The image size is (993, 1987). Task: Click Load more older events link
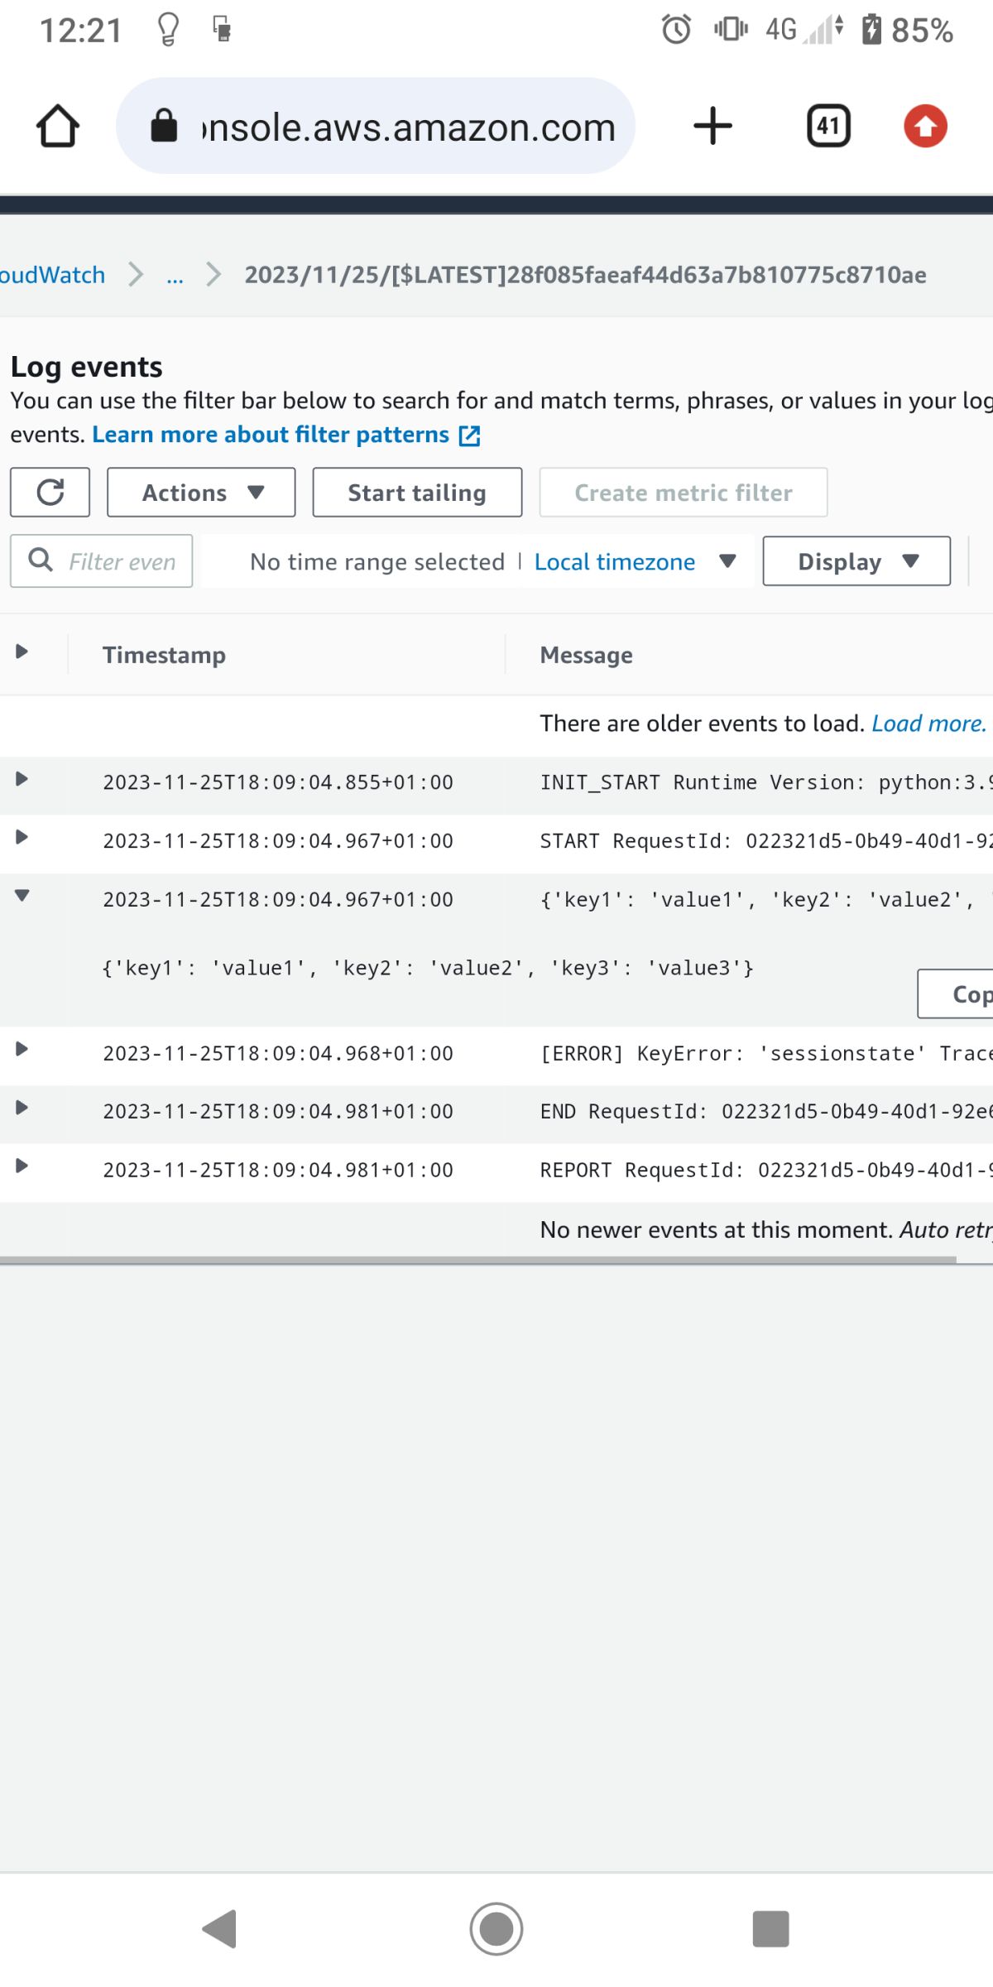928,724
